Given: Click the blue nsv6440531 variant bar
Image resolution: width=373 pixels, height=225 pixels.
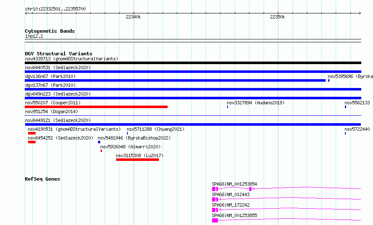Looking at the screenshot, I should (x=193, y=72).
